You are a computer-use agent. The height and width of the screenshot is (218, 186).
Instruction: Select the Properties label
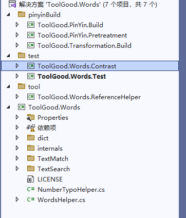point(53,118)
